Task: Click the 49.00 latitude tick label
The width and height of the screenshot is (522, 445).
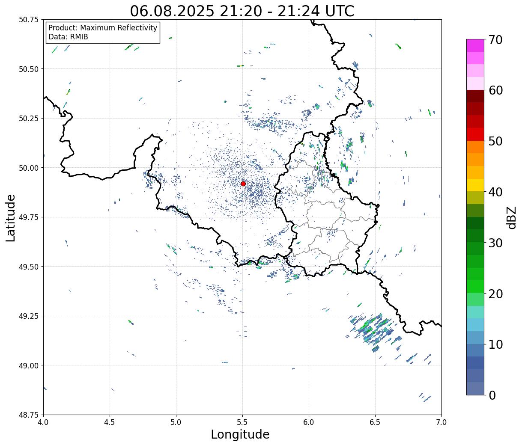Action: tap(29, 365)
